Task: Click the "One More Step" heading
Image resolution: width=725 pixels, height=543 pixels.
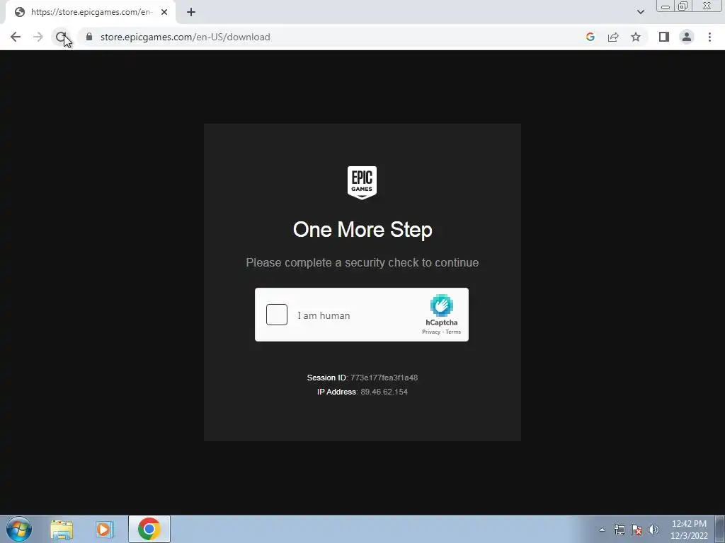Action: (362, 230)
